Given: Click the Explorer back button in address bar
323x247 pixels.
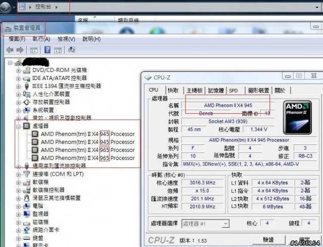Looking at the screenshot, I should pos(5,7).
